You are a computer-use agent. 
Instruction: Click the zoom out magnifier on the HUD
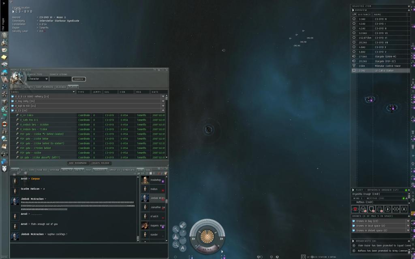click(176, 244)
